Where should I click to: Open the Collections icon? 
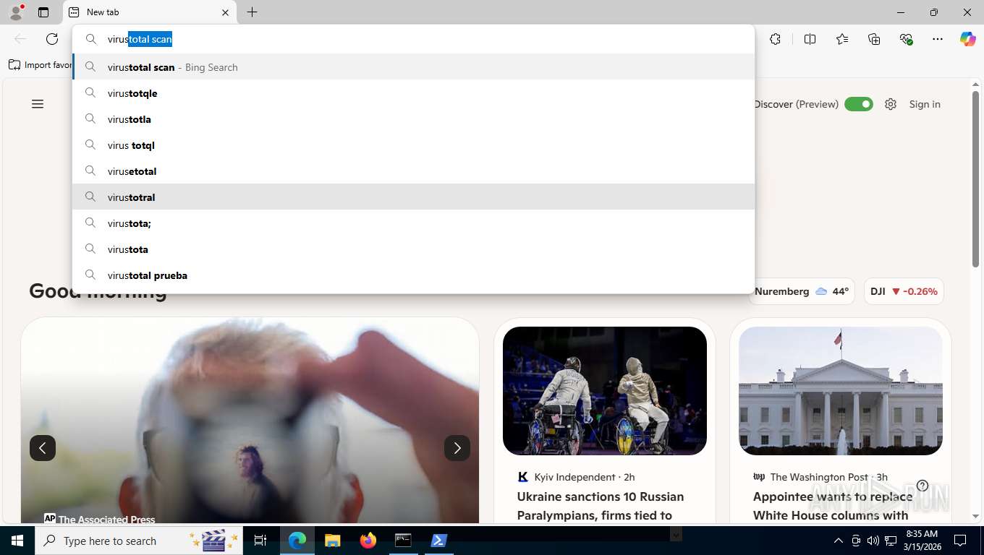(x=874, y=39)
